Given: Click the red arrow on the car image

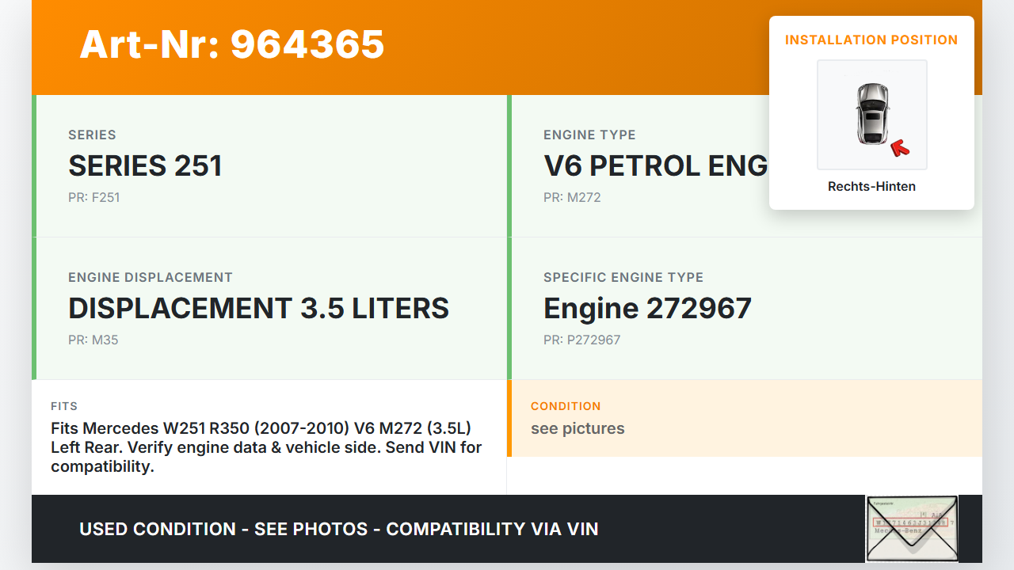Looking at the screenshot, I should pyautogui.click(x=899, y=146).
